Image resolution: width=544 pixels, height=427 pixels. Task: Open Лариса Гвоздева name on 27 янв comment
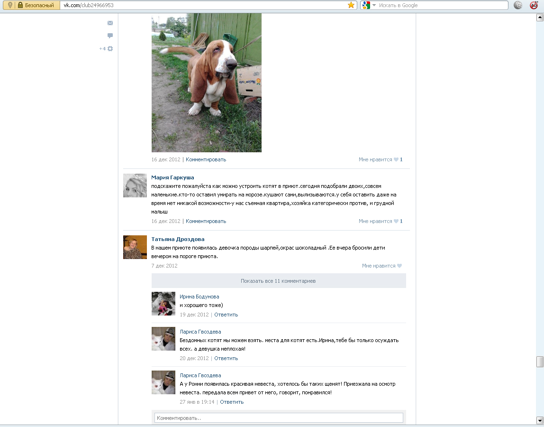(x=200, y=375)
